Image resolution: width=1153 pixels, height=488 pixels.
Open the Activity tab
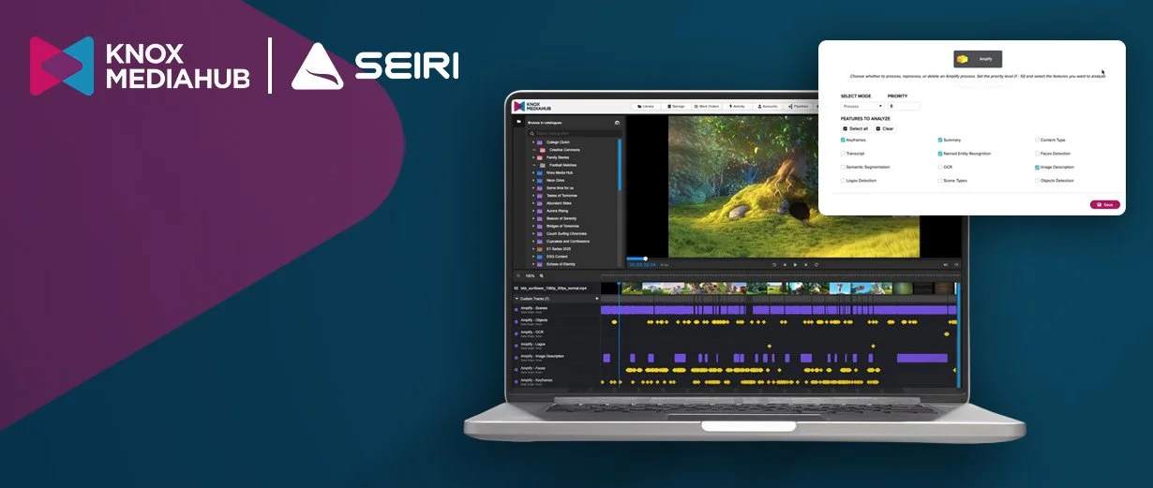coord(737,106)
